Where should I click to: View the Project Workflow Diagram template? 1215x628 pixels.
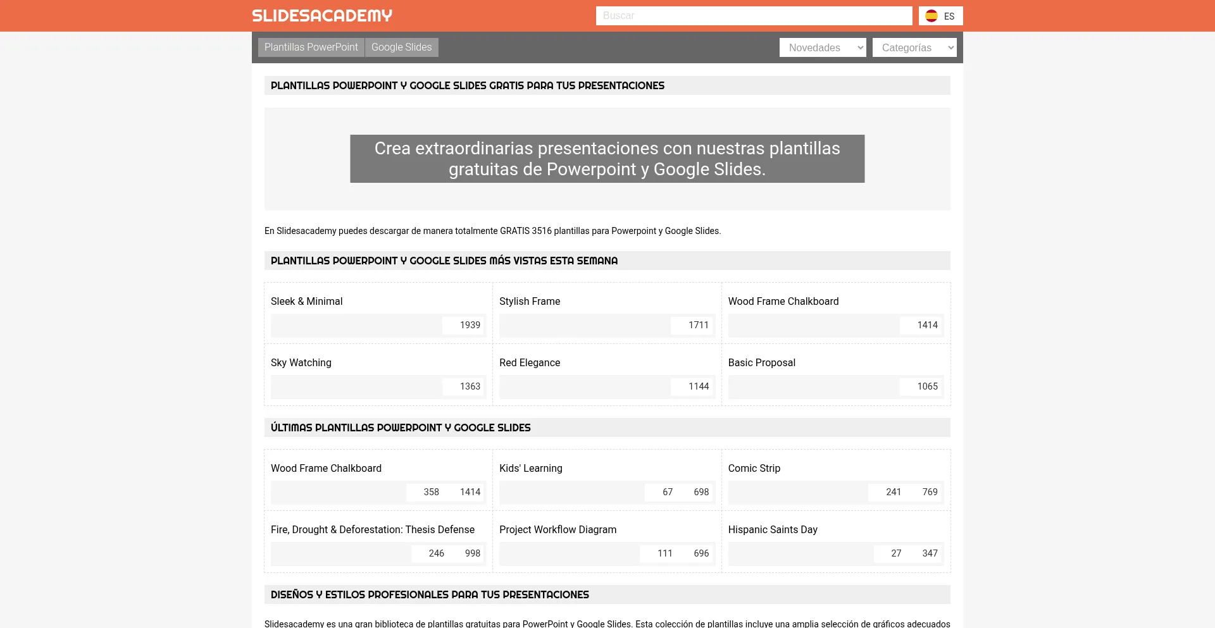click(x=558, y=530)
